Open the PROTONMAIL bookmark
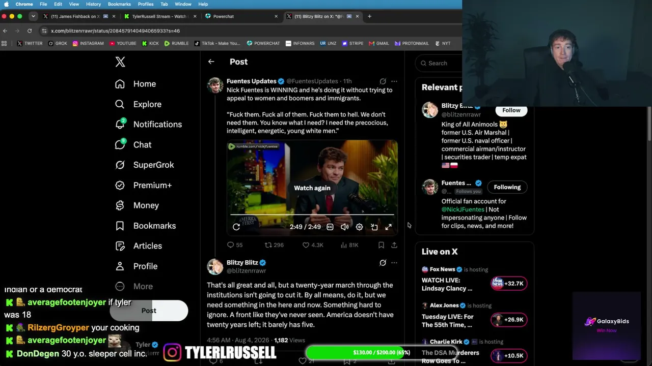The width and height of the screenshot is (652, 366). 412,43
